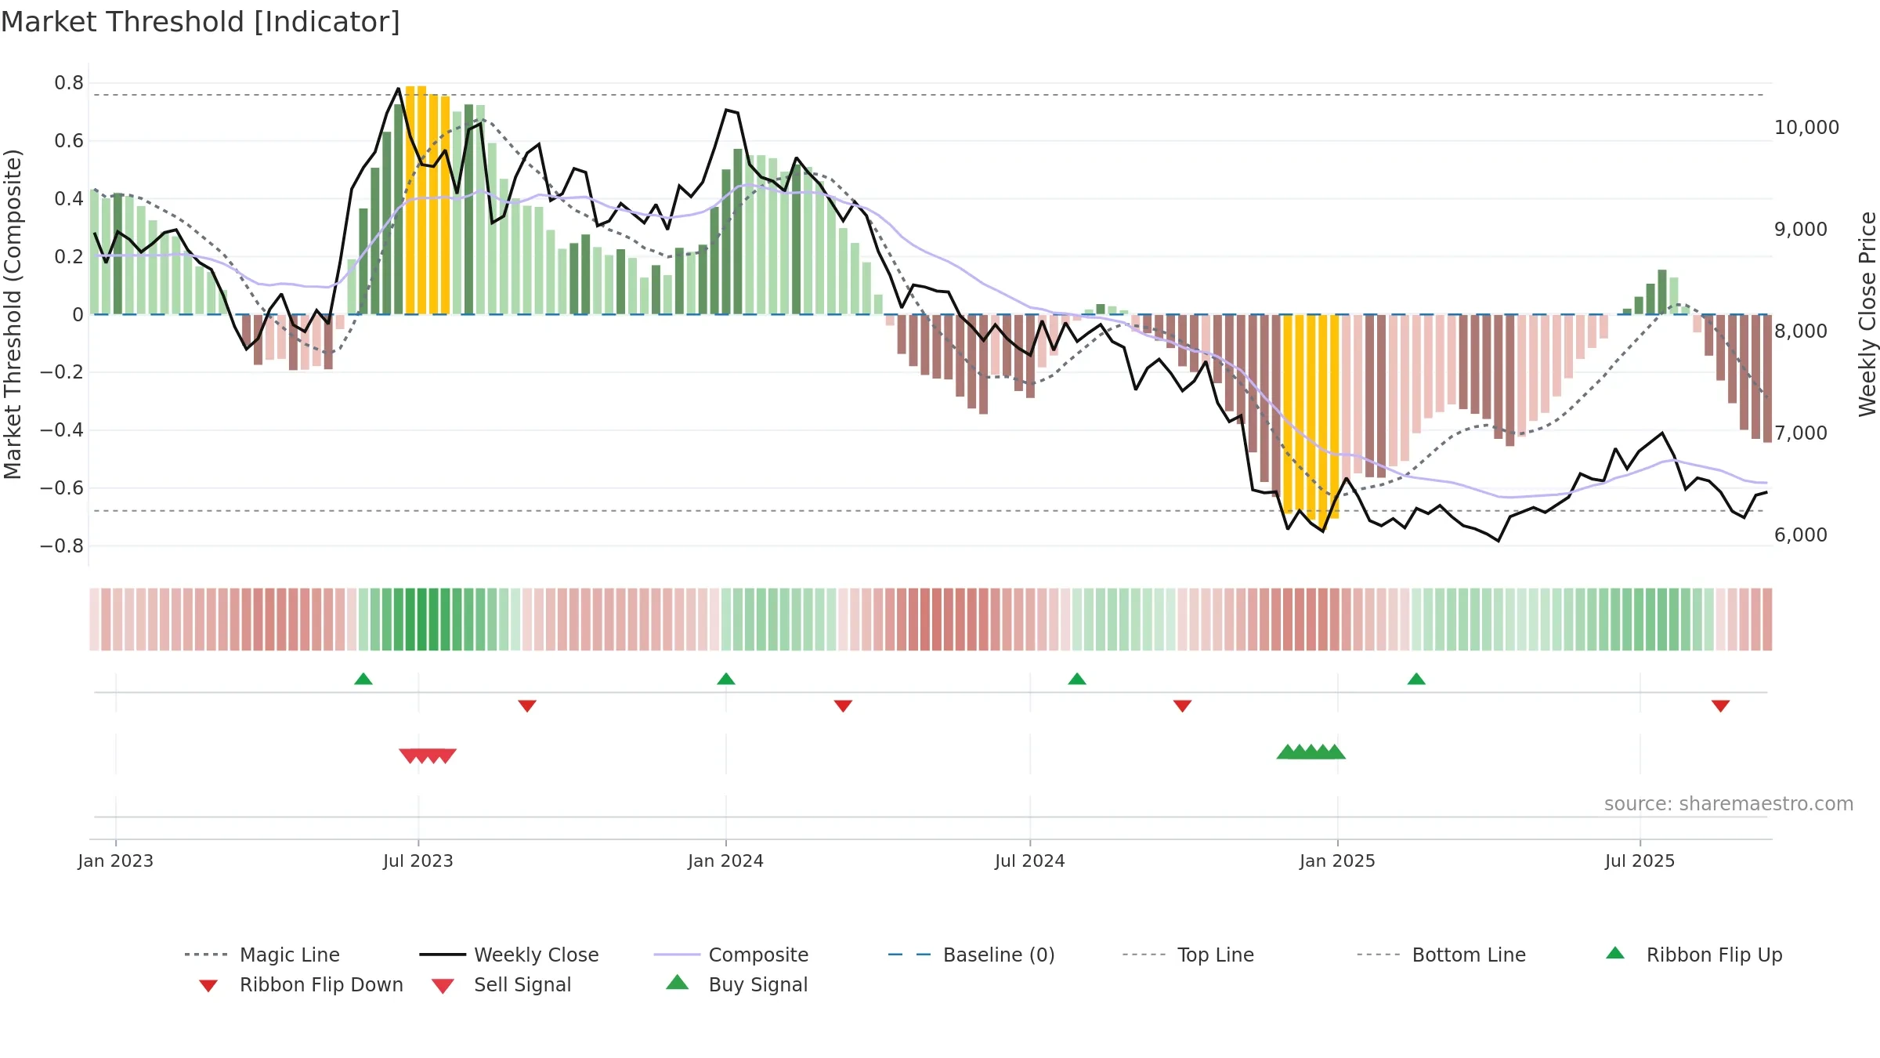1880x1058 pixels.
Task: Toggle Bottom Line legend entry
Action: (1442, 955)
